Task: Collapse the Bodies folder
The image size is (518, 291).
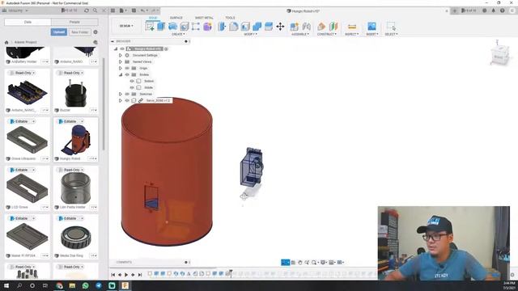Action: pyautogui.click(x=121, y=74)
